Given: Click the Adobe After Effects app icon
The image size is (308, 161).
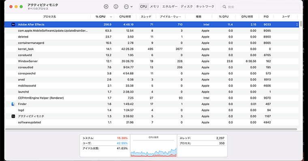Looking at the screenshot, I should [13, 25].
